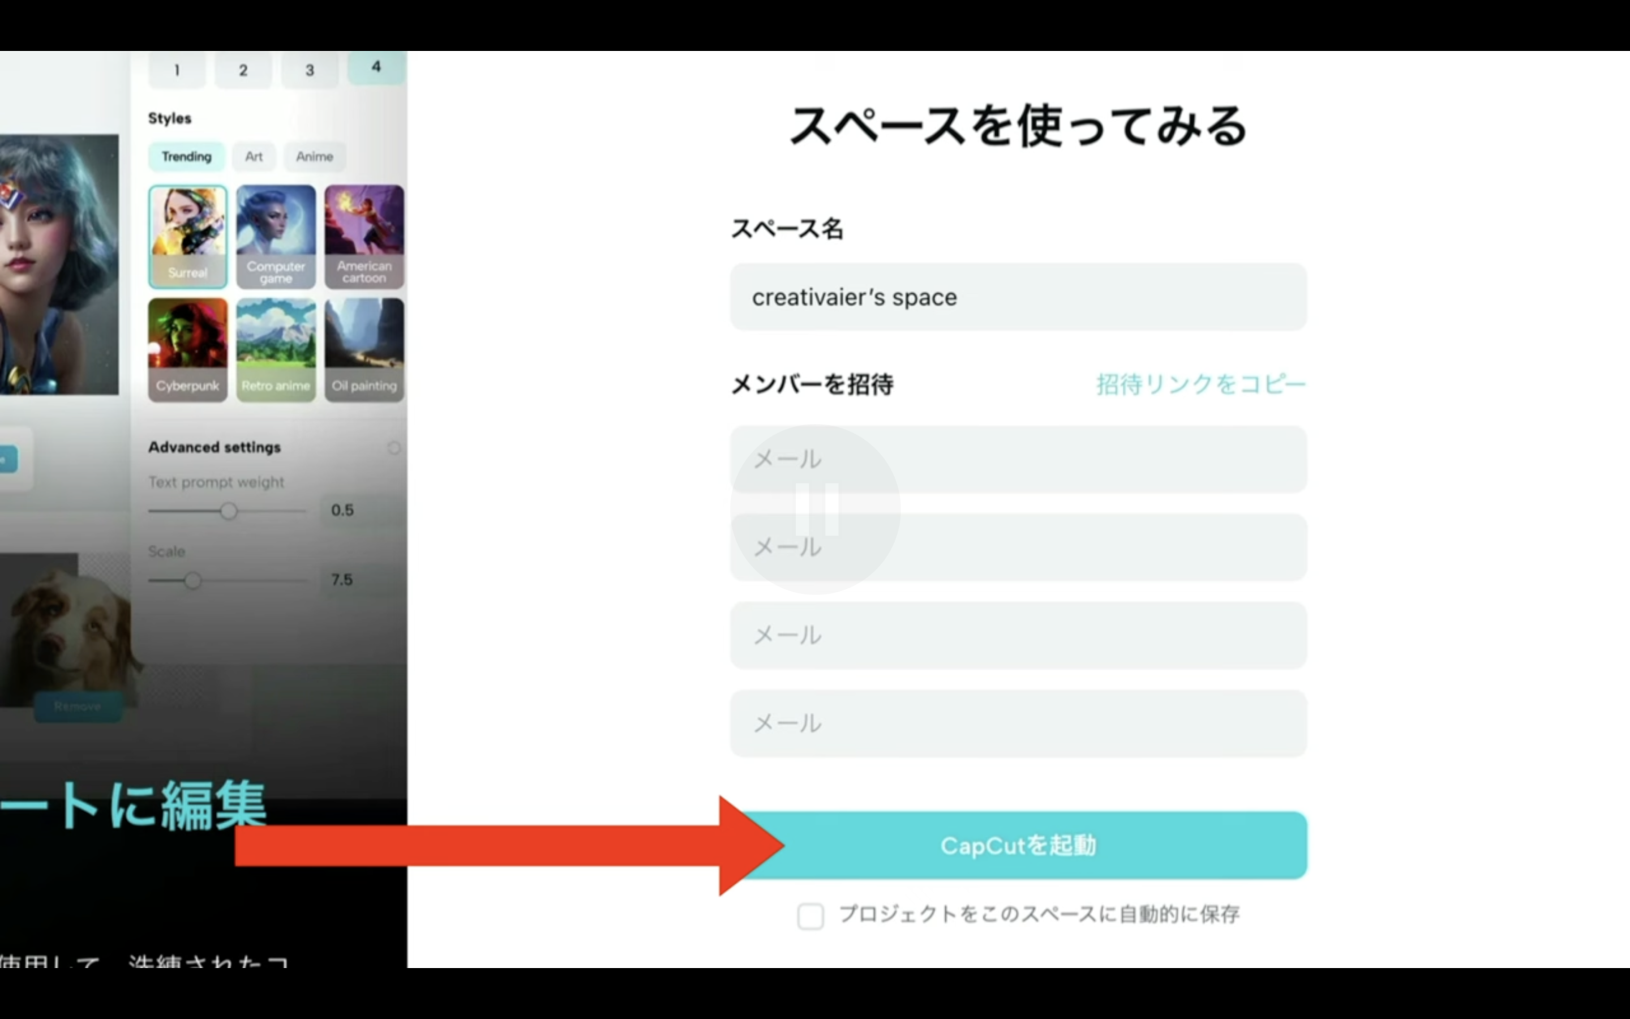Select the Cyberpunk style thumbnail
This screenshot has width=1630, height=1019.
[x=188, y=350]
